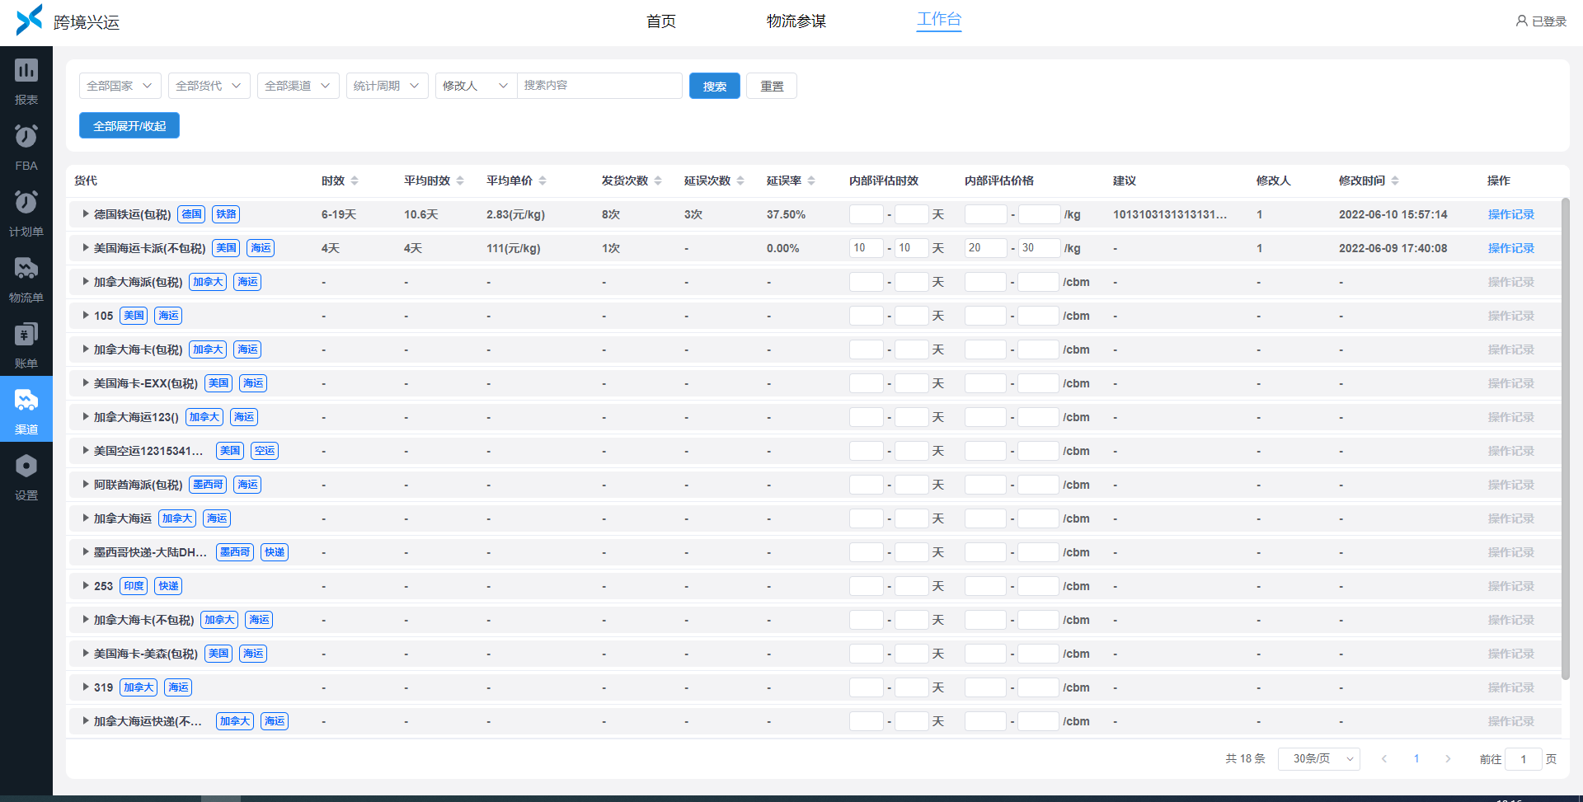The width and height of the screenshot is (1583, 802).
Task: Sort by 延误次数 column arrows
Action: click(740, 181)
